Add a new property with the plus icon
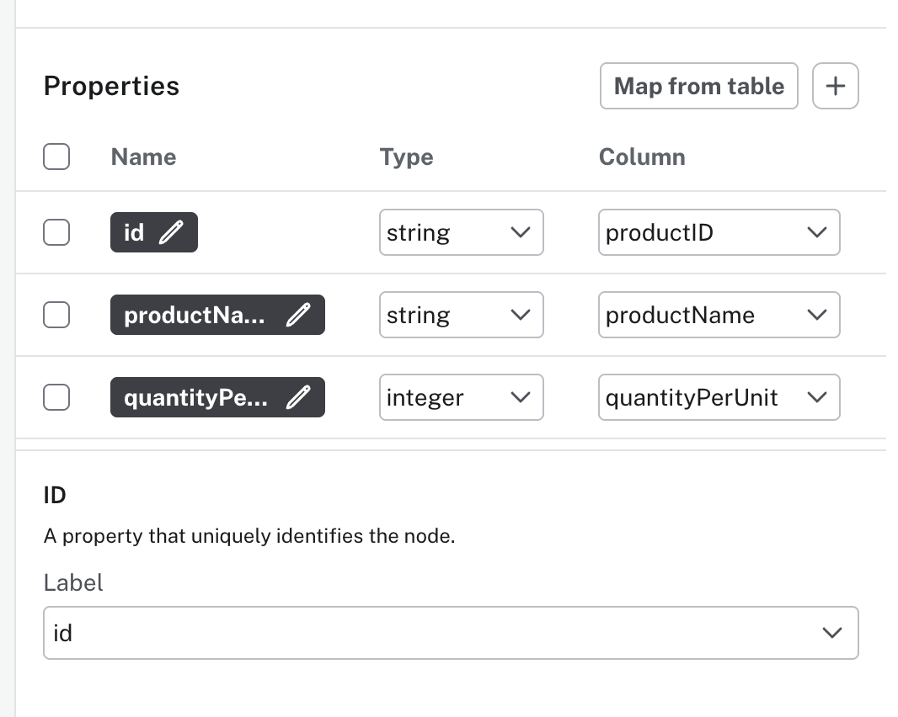The height and width of the screenshot is (717, 898). pyautogui.click(x=835, y=86)
